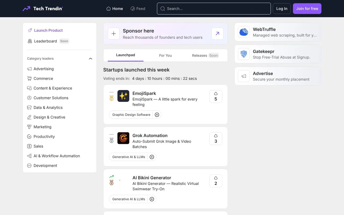Click the rocket icon beside Launch Product

[x=30, y=30]
